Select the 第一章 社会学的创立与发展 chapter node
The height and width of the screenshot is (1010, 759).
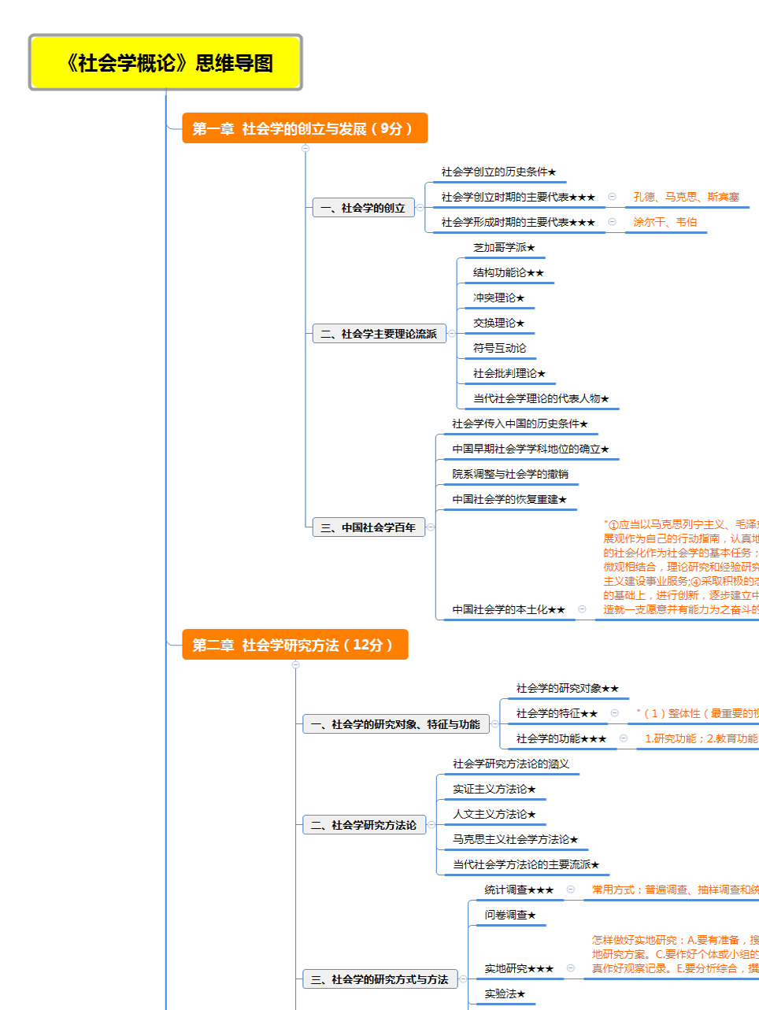click(304, 128)
